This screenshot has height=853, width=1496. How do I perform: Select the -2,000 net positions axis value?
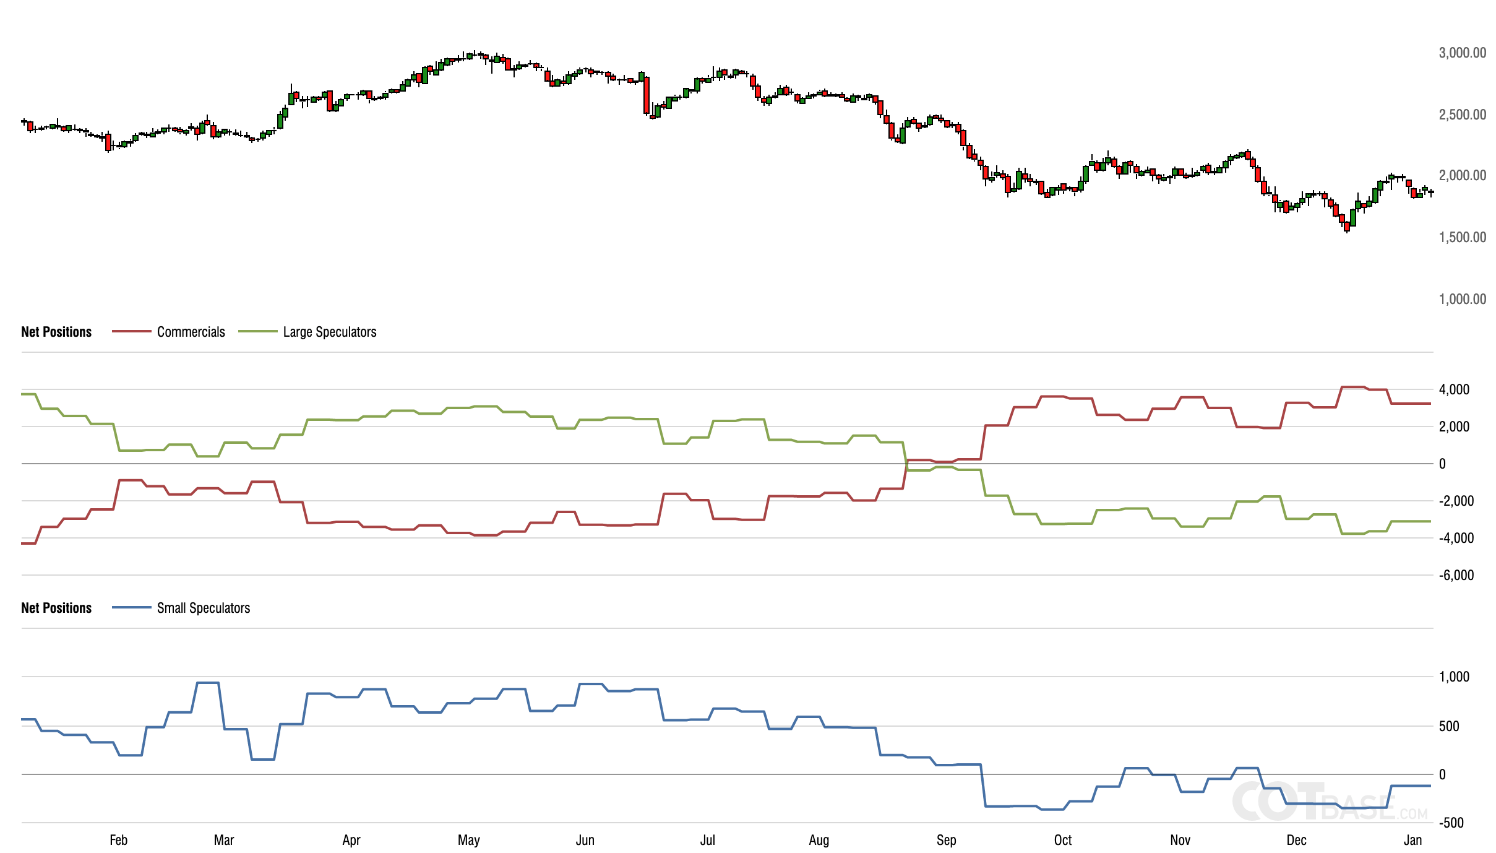coord(1456,501)
